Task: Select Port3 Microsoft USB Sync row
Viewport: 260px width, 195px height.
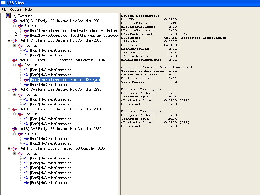Action: pos(65,80)
